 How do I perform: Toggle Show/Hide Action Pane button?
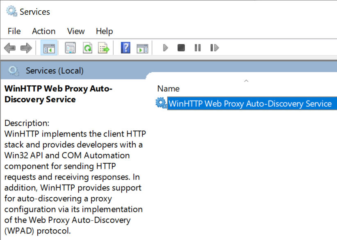[142, 48]
